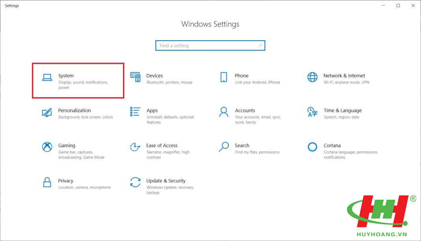
Task: Open the Personalization label
Action: 75,110
